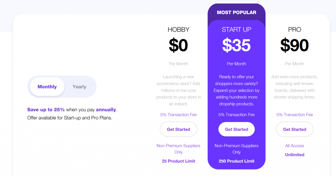Select the PRO plan heading
The width and height of the screenshot is (336, 176).
(294, 30)
